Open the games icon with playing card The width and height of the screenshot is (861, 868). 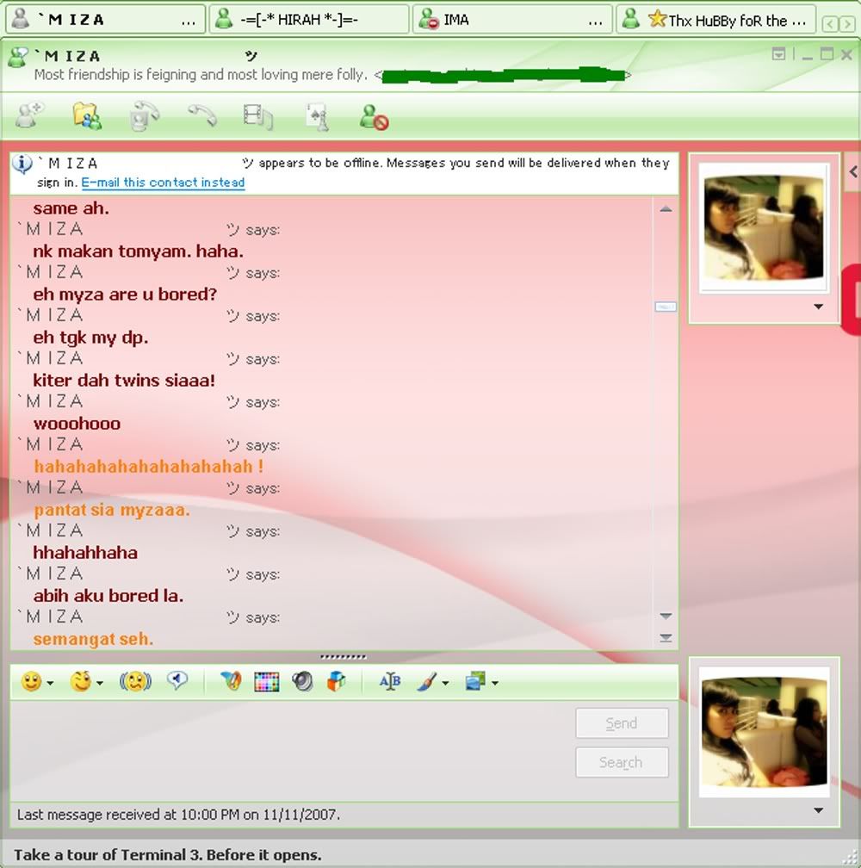317,116
